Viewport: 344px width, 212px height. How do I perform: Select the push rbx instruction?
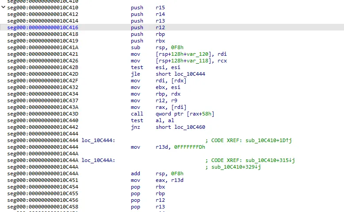[148, 41]
